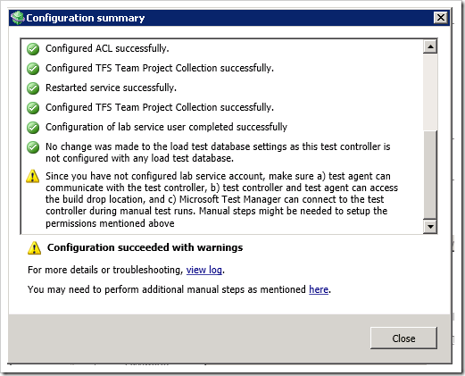This screenshot has height=376, width=465.
Task: Click the green check beside load test database message
Action: [x=33, y=147]
